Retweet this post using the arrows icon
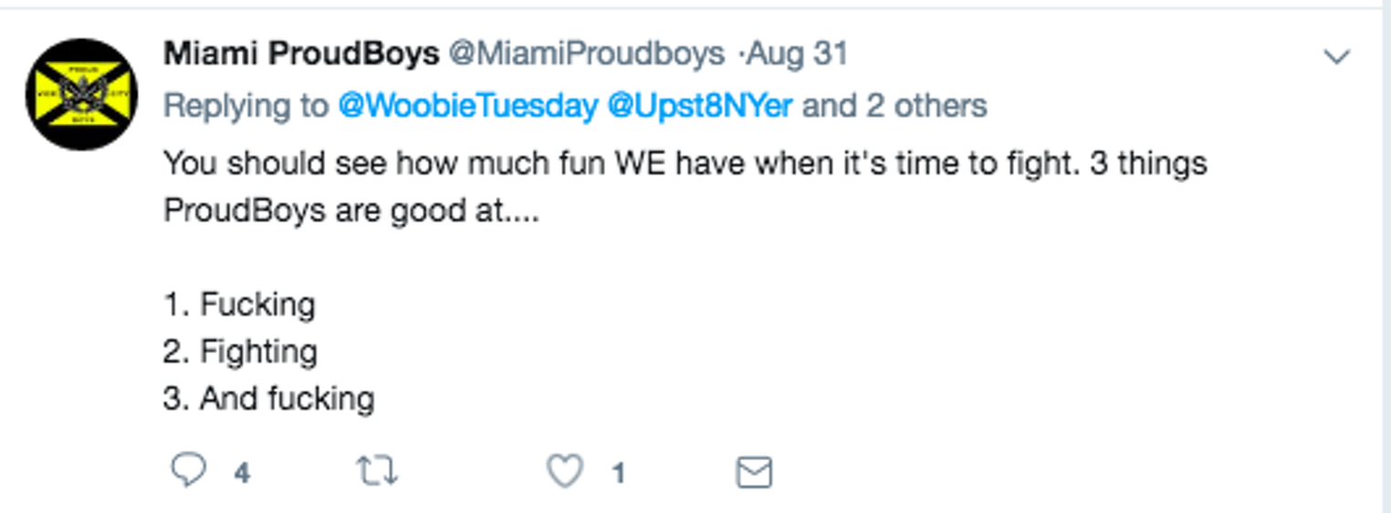This screenshot has width=1391, height=513. coord(377,471)
